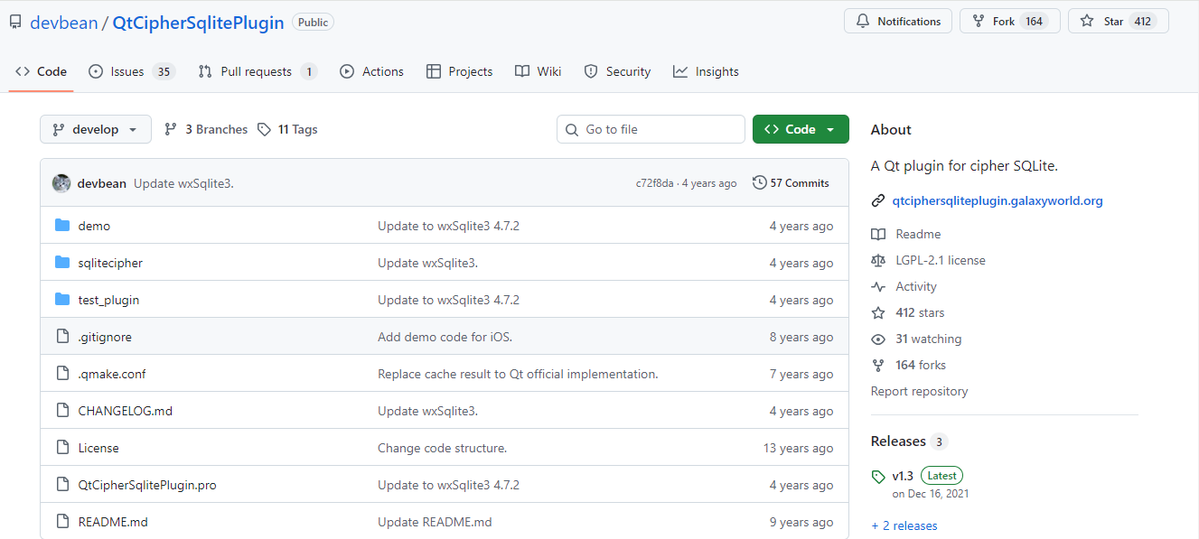Click the clock history icon beside 57 Commits
Screen dimensions: 1199x539
pyautogui.click(x=759, y=182)
